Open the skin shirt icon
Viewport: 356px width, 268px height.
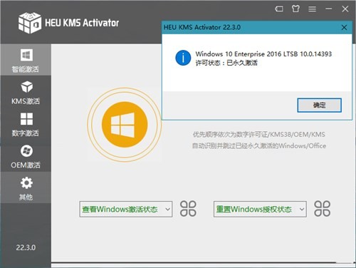[x=295, y=9]
